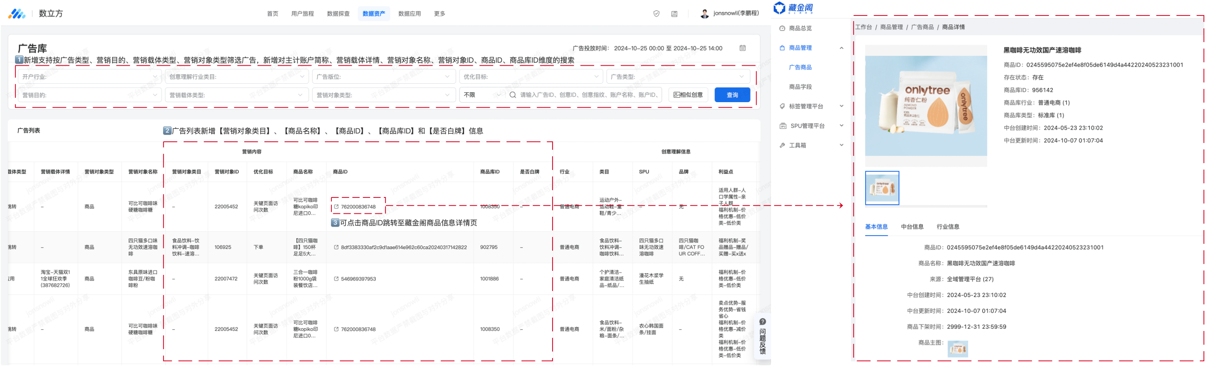Click the 商品库ID column header

coord(489,172)
